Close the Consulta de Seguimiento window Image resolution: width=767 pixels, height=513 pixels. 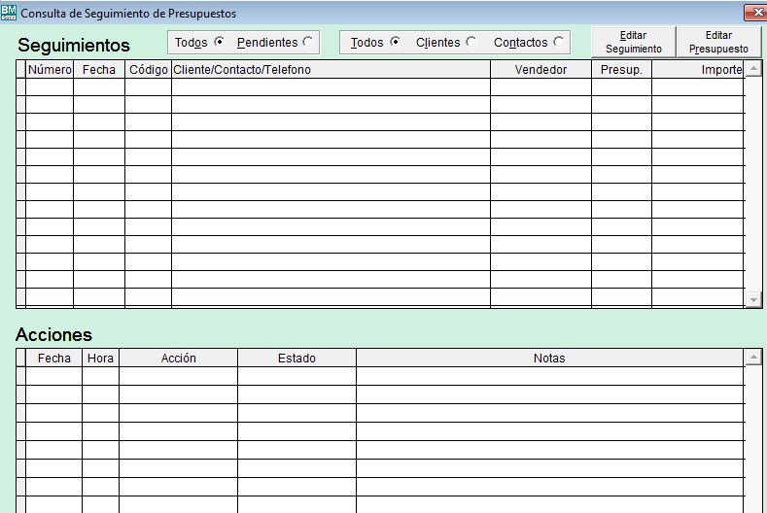(754, 13)
